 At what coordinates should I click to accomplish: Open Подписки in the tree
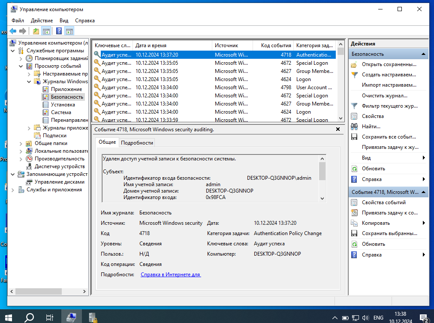(54, 136)
